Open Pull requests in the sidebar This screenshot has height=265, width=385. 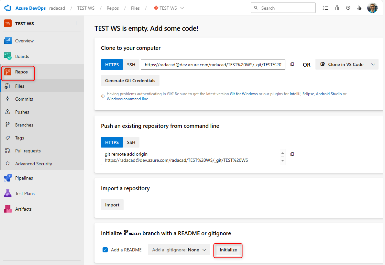click(28, 151)
